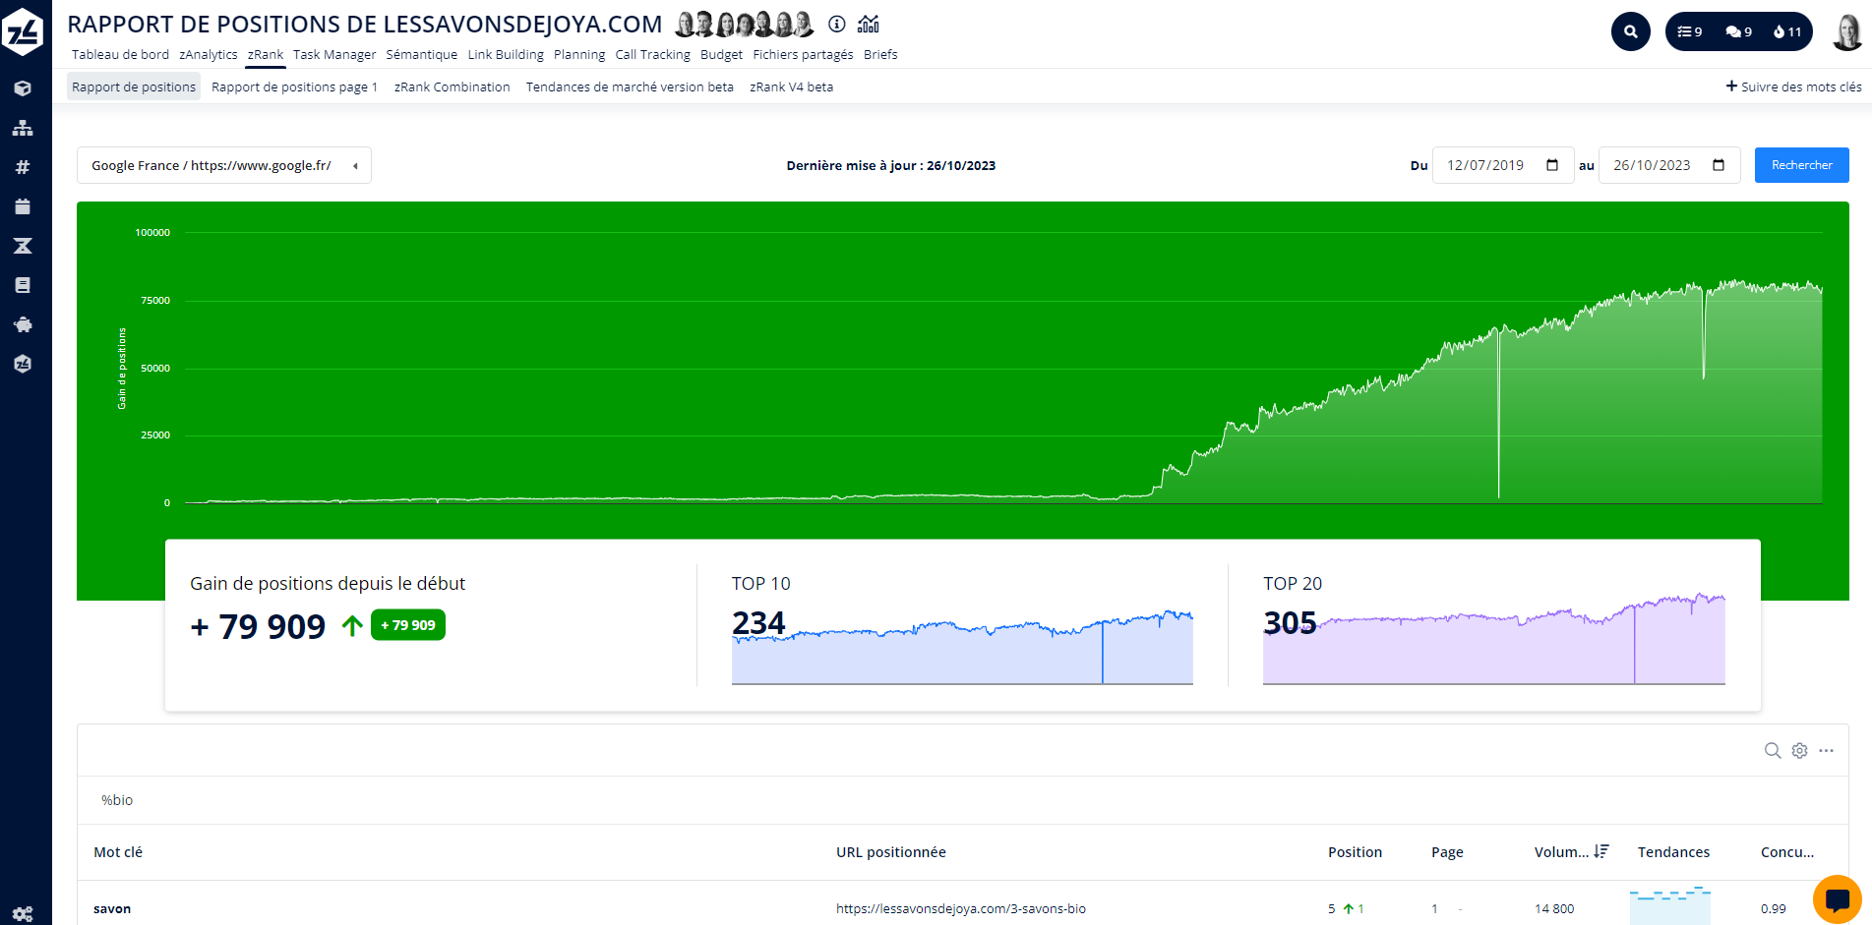Click the 14 800 volume value
Viewport: 1872px width, 925px height.
[x=1554, y=909]
